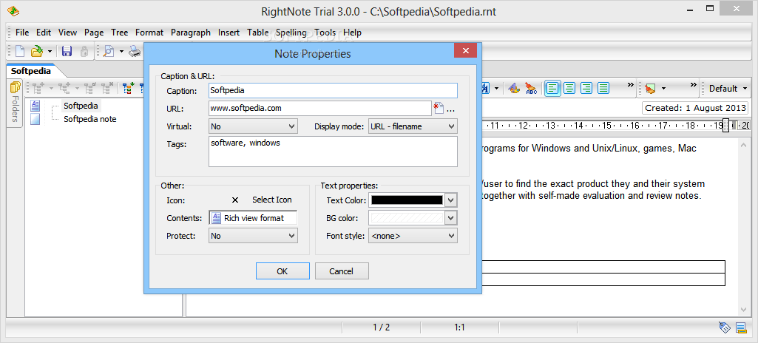758x343 pixels.
Task: Expand the first toolbar overflow chevron
Action: (x=630, y=85)
